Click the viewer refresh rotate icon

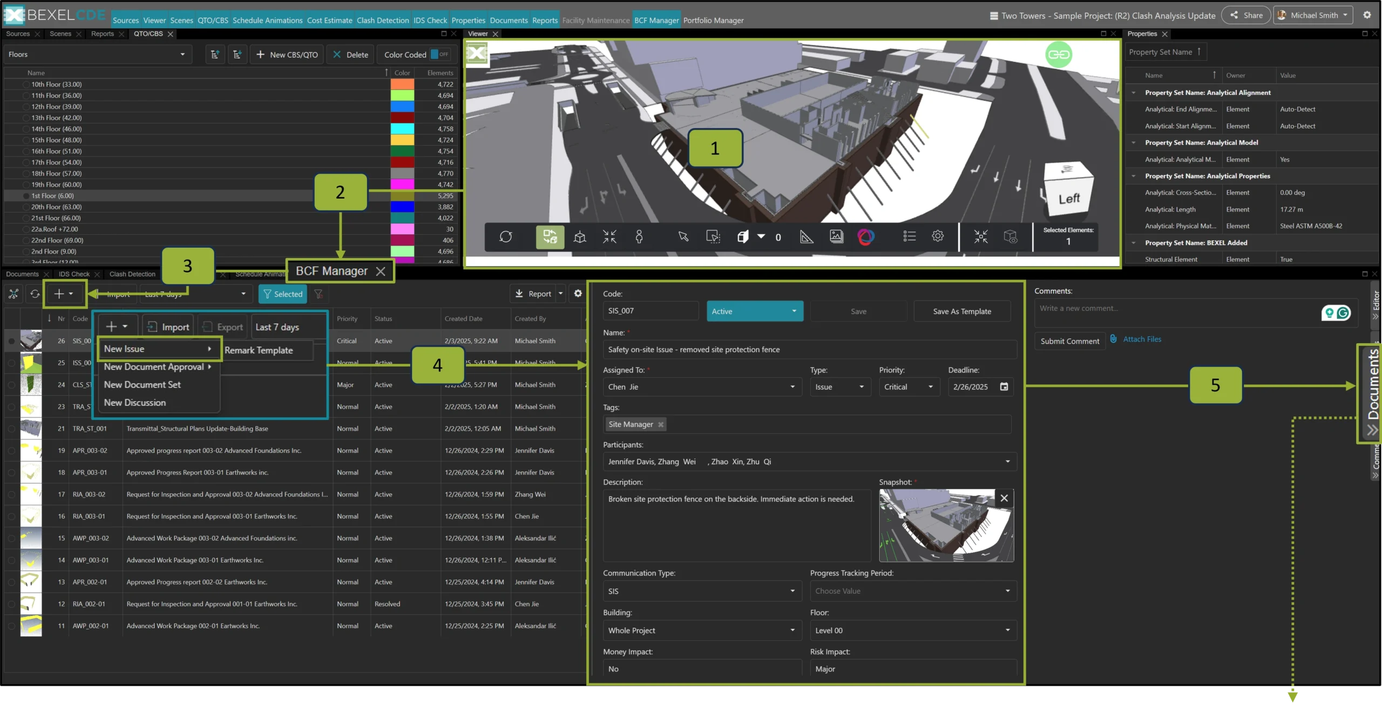(506, 237)
